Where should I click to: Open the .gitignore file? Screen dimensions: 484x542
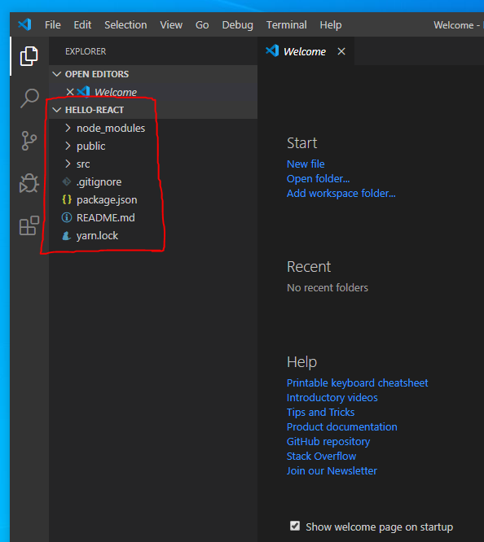pos(99,181)
